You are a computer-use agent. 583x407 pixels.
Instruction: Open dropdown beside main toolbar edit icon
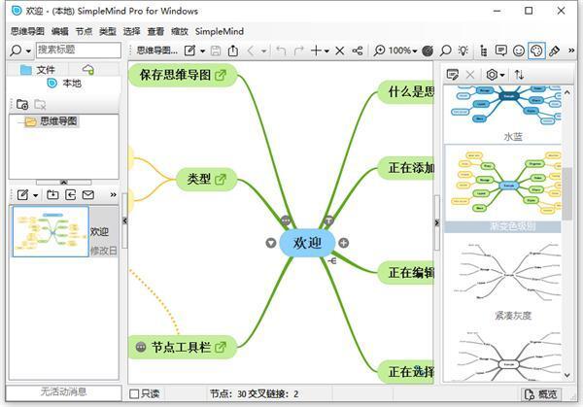(203, 51)
